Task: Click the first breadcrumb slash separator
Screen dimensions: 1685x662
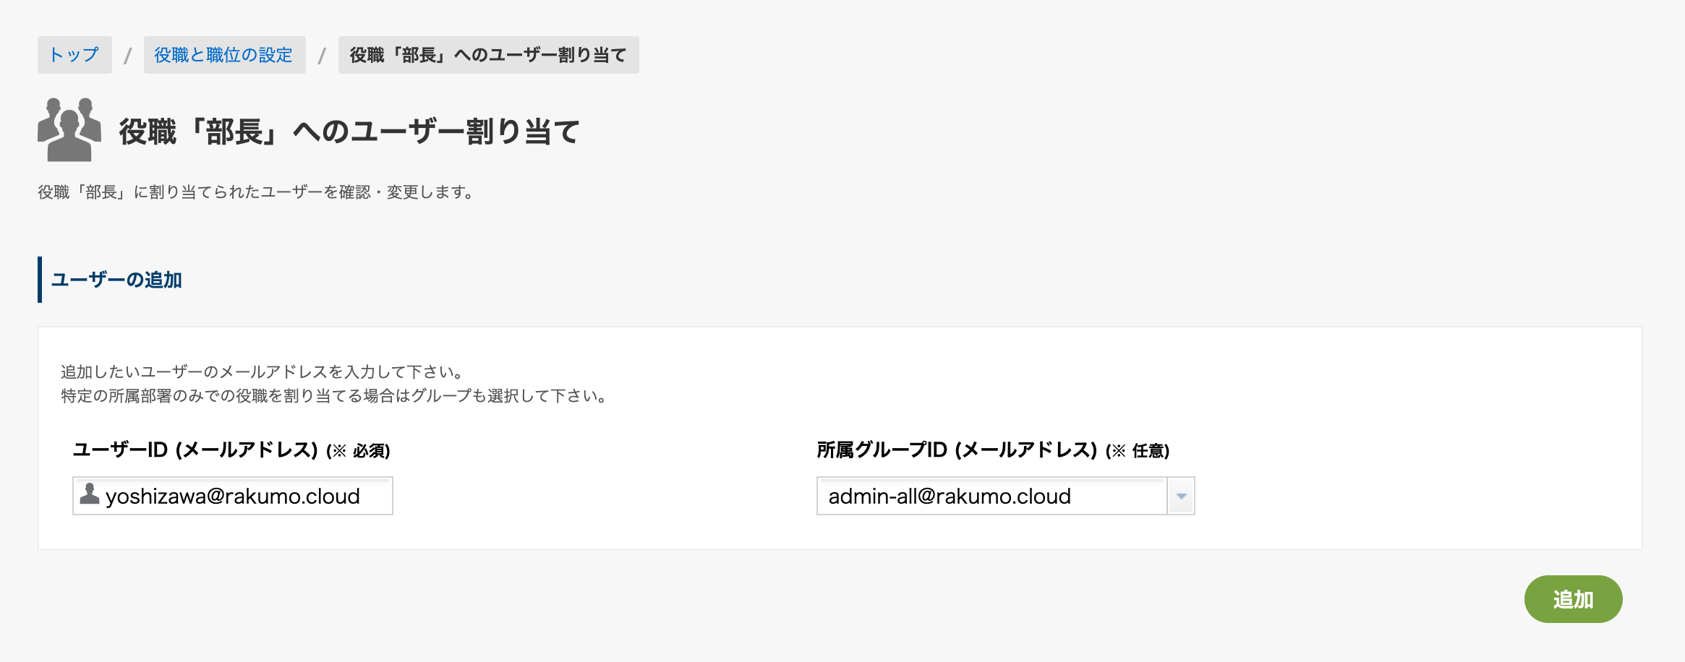Action: 128,56
